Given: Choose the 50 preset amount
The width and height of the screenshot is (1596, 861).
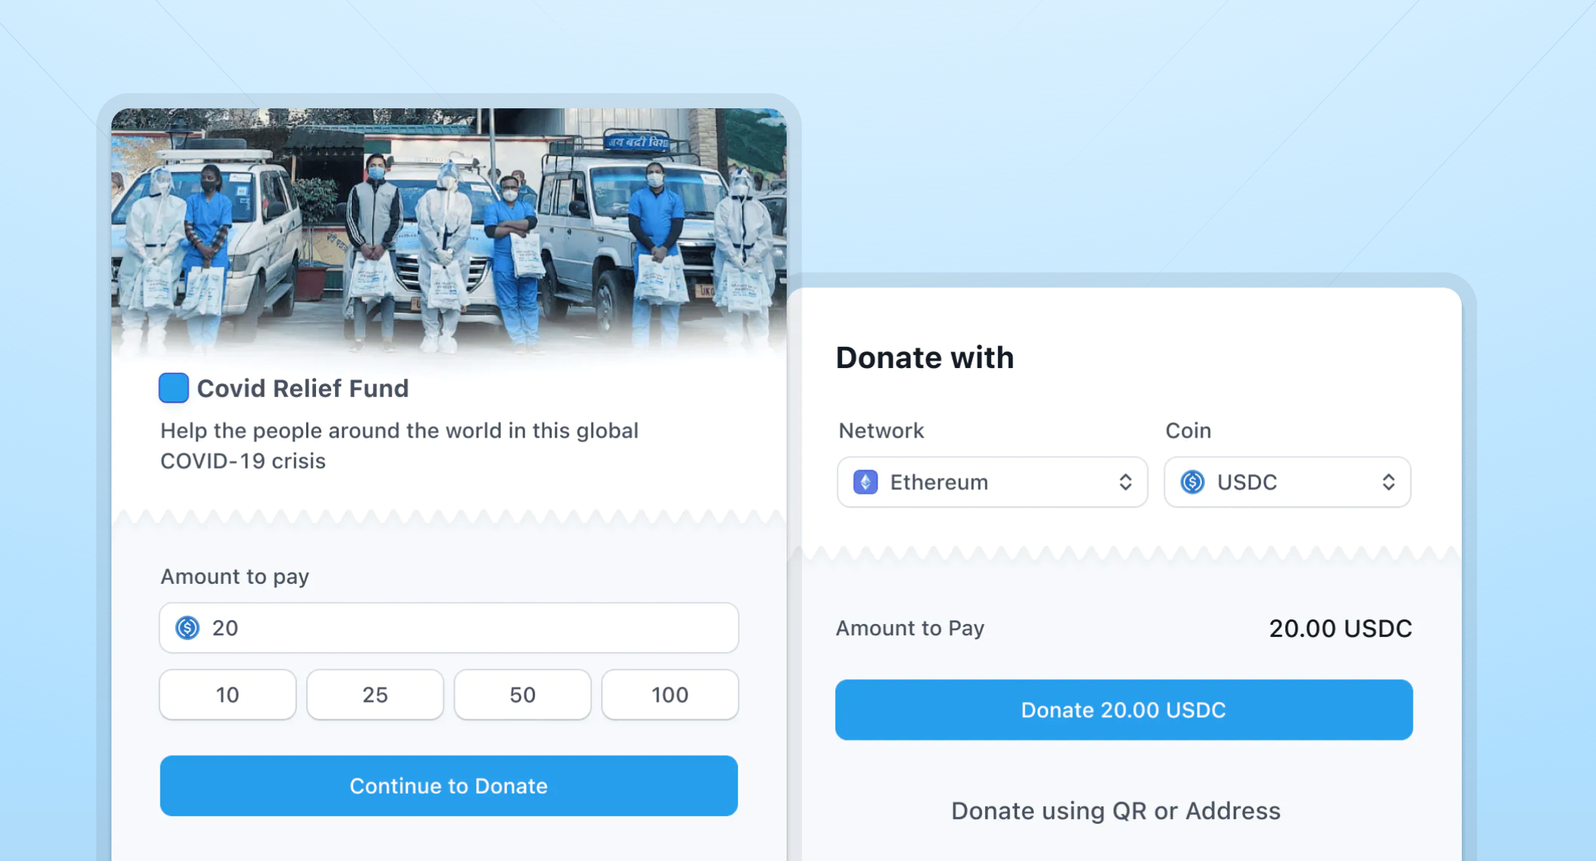Looking at the screenshot, I should pos(522,694).
